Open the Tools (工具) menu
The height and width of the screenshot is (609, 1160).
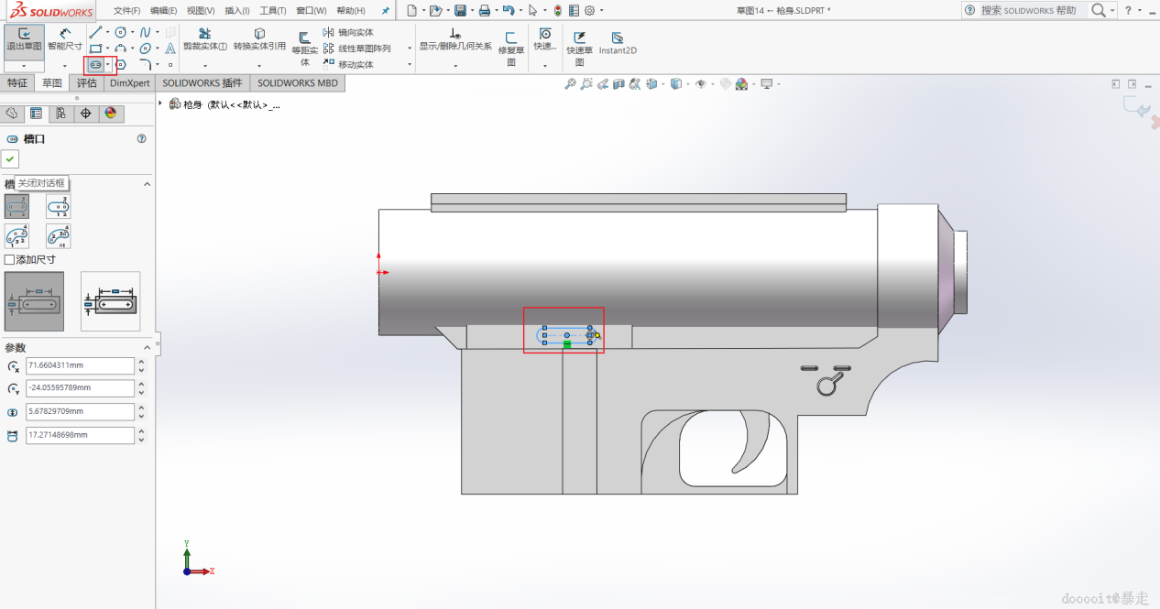(x=272, y=11)
